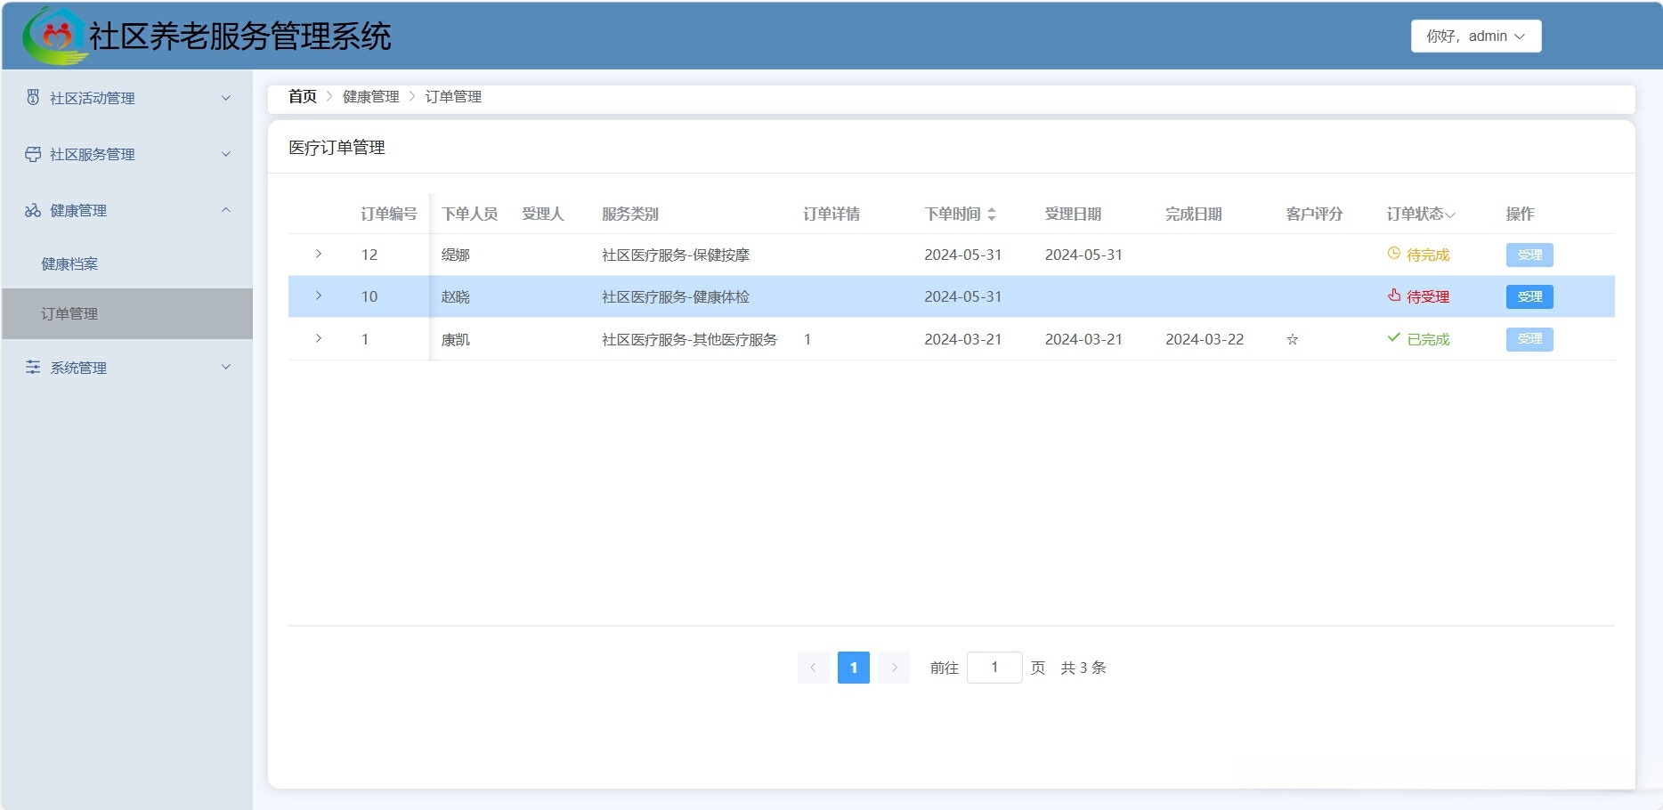Screen dimensions: 1663x810
Task: Select page 1 in pagination
Action: click(854, 668)
